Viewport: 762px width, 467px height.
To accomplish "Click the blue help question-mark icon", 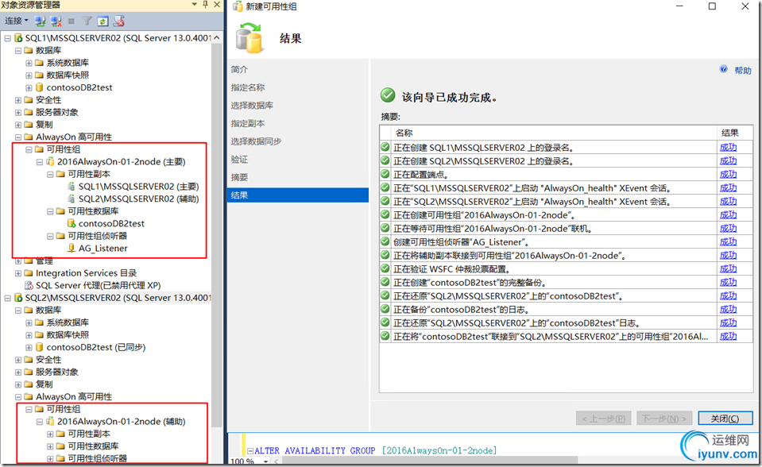I will coord(724,69).
